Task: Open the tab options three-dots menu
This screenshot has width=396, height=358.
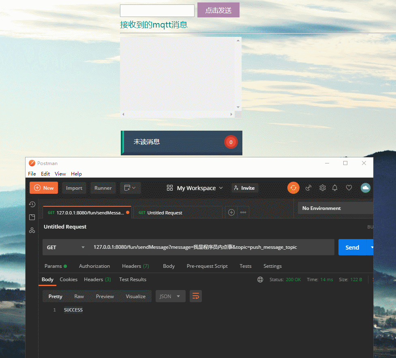Action: tap(243, 212)
